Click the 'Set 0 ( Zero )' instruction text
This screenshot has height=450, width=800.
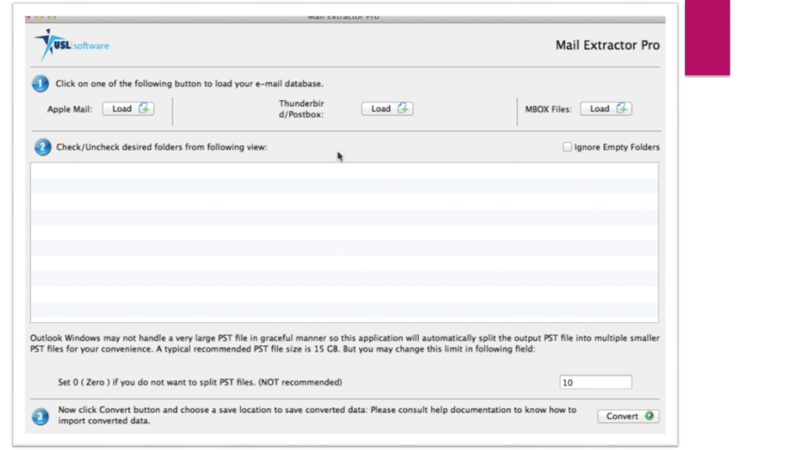200,382
